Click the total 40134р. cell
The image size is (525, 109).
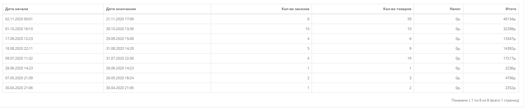point(491,19)
